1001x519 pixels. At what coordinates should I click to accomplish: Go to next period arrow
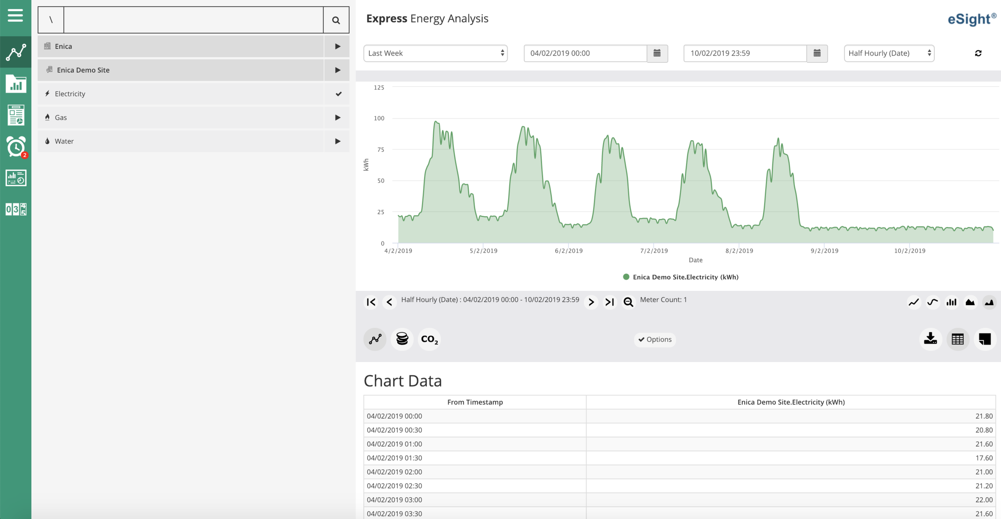coord(591,302)
